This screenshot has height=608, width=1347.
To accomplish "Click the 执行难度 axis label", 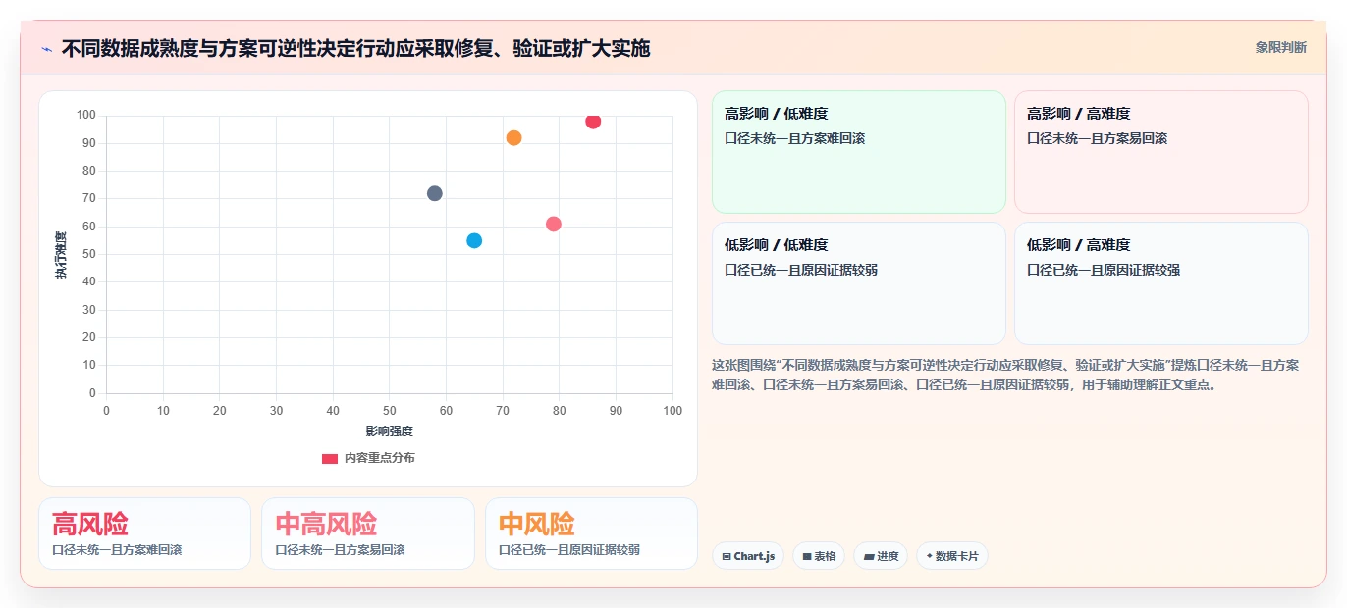I will [61, 255].
